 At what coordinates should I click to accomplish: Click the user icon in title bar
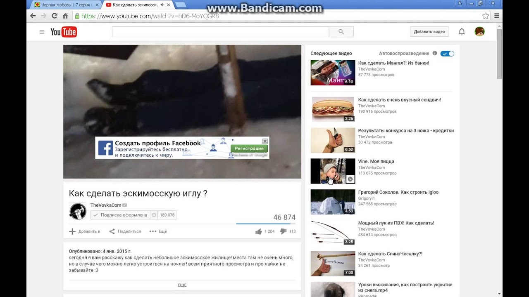[x=460, y=3]
